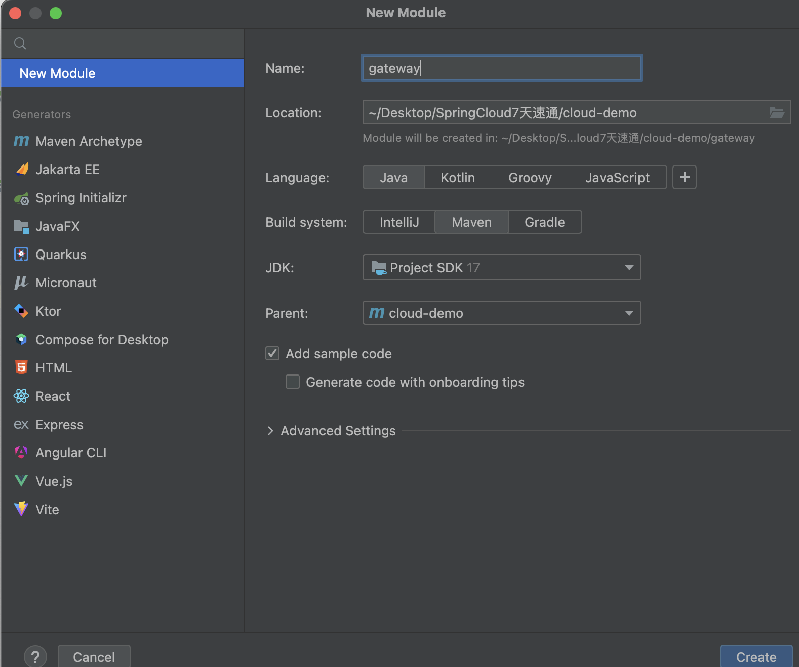Open the JDK Project SDK dropdown

[x=502, y=267]
